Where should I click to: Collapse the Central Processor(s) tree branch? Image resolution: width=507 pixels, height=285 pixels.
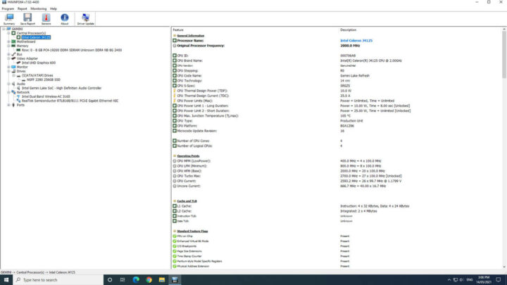click(8, 33)
